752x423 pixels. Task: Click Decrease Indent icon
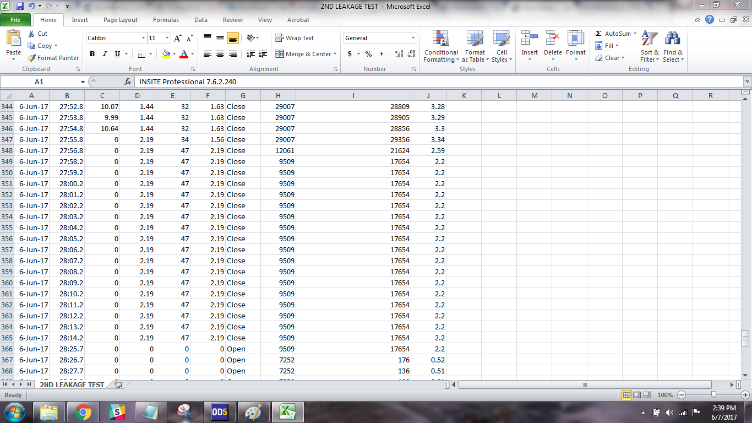tap(251, 54)
